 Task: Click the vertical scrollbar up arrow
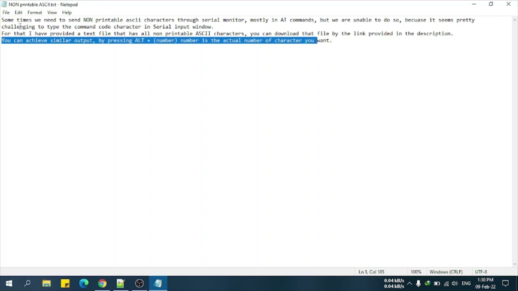515,19
